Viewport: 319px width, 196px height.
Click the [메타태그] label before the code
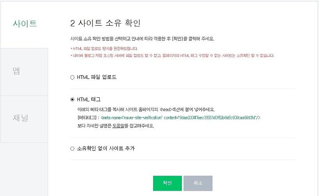tap(88, 118)
